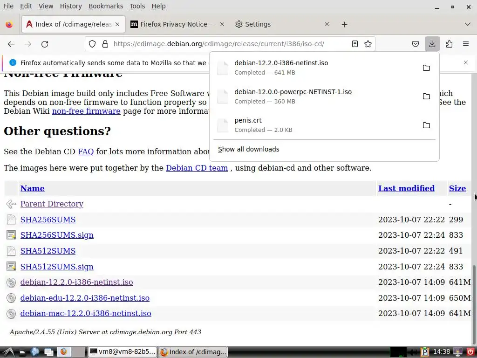This screenshot has width=477, height=358.
Task: Dismiss the Firefox data notification bar
Action: (466, 62)
